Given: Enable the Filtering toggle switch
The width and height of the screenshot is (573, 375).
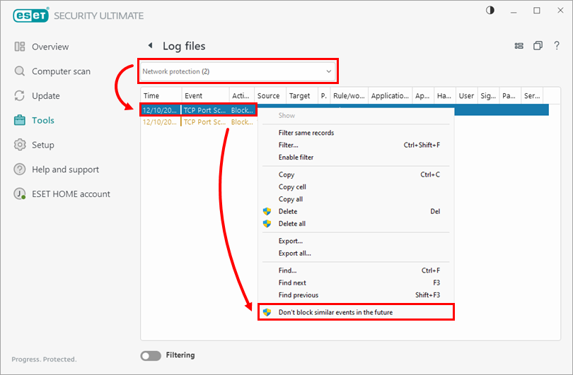Looking at the screenshot, I should [x=151, y=355].
